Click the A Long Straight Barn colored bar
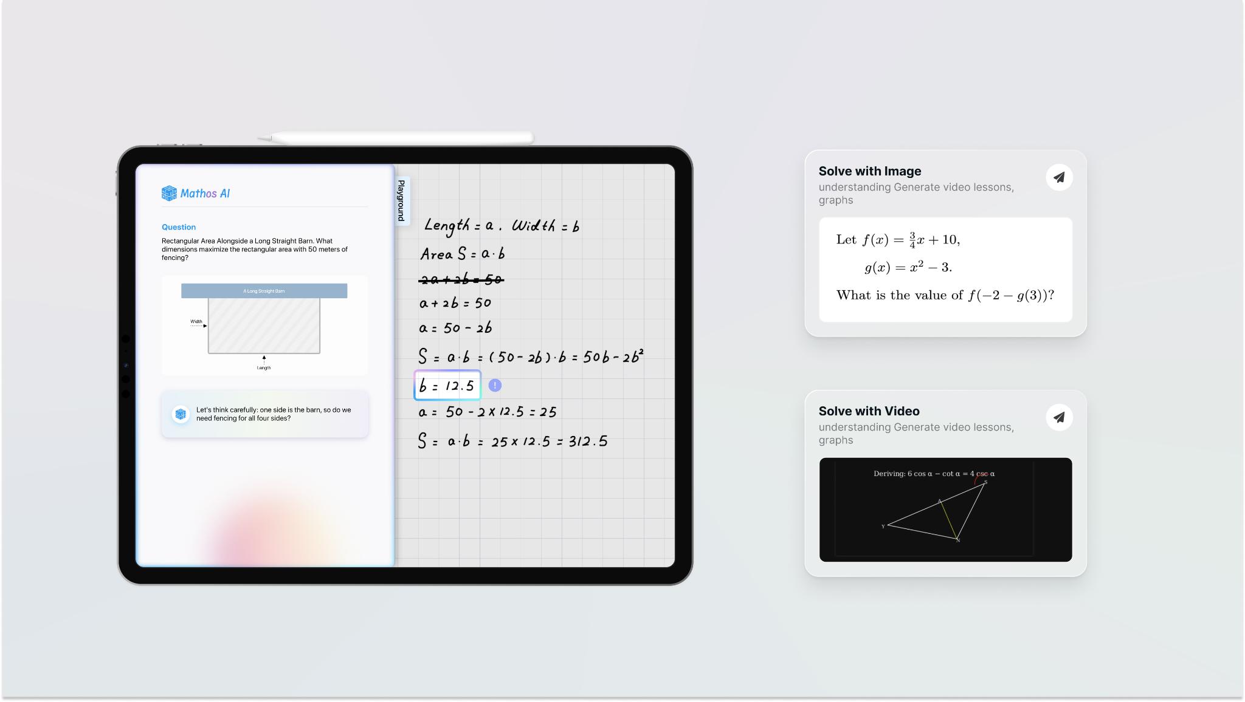This screenshot has width=1245, height=702. click(x=264, y=291)
